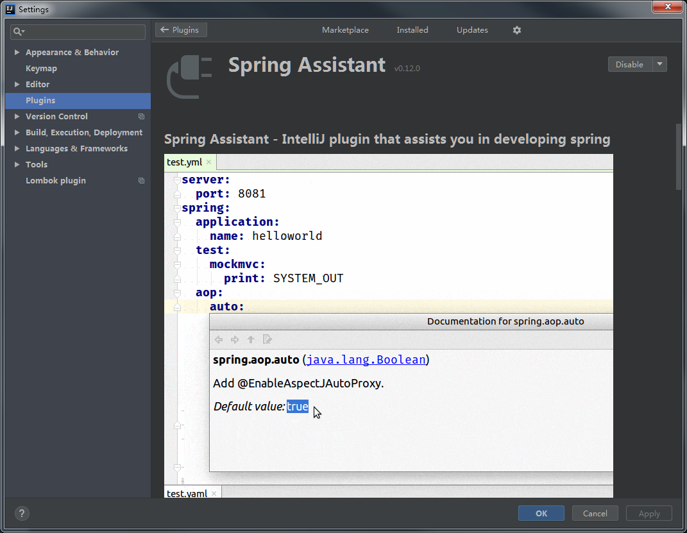The width and height of the screenshot is (687, 533).
Task: Close the test.yml tab
Action: [208, 162]
